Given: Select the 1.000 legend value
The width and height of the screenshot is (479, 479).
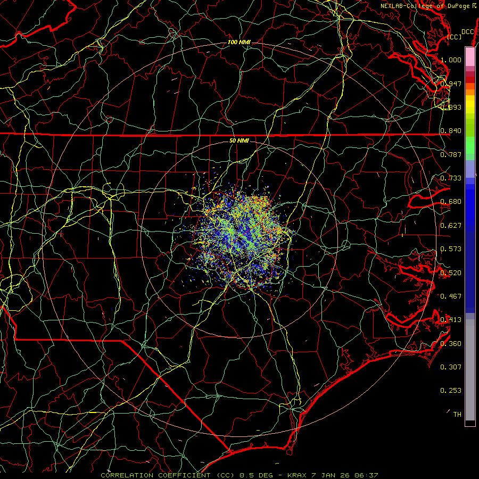Looking at the screenshot, I should [451, 60].
